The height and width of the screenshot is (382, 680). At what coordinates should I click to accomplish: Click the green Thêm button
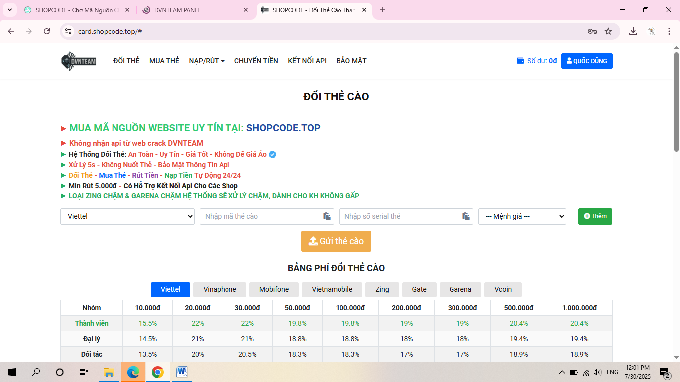pos(595,216)
